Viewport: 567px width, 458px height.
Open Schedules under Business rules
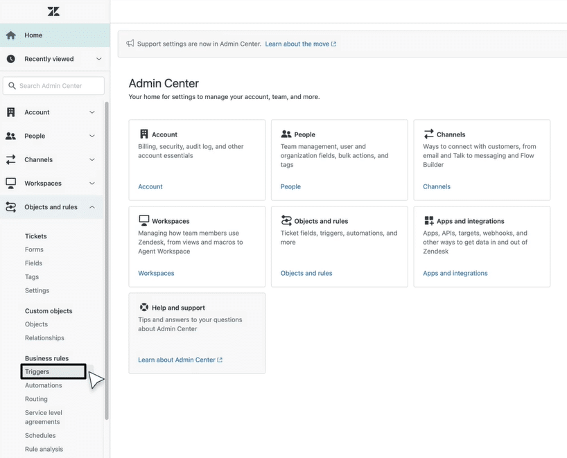coord(40,436)
